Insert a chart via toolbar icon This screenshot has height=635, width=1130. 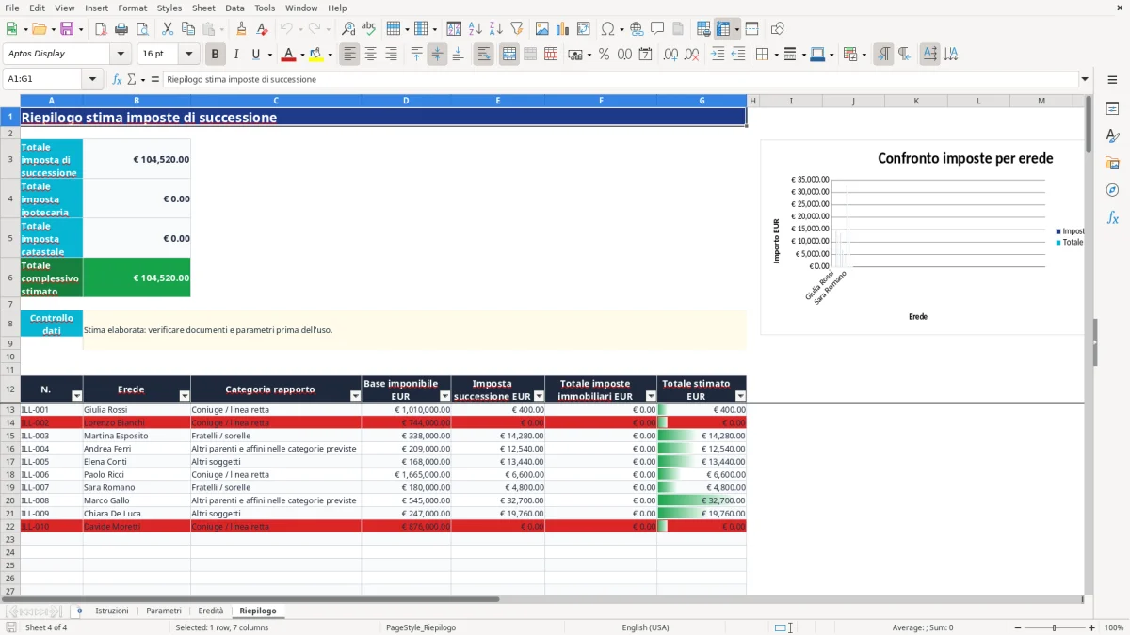[563, 29]
